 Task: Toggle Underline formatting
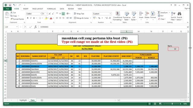pos(34,18)
